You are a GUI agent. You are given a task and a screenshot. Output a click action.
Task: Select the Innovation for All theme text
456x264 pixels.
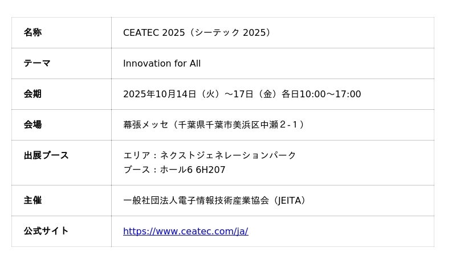162,64
